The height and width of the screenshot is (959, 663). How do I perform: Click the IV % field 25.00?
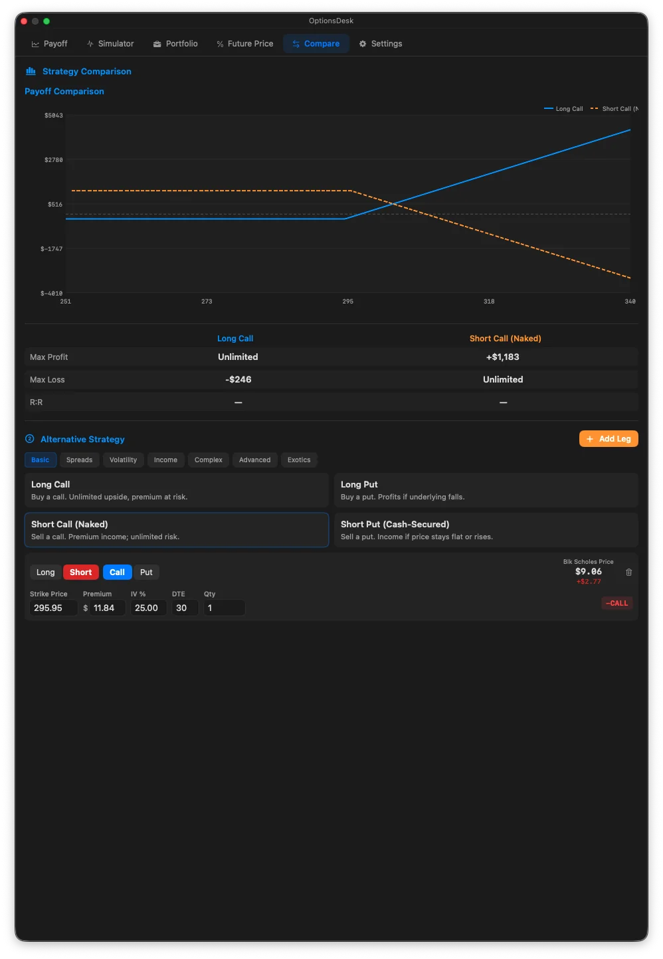pos(148,608)
